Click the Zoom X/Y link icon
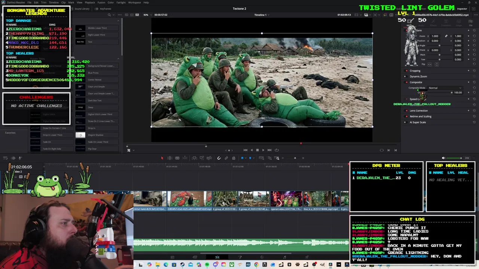Screen dimensions: 479x269 446,36
